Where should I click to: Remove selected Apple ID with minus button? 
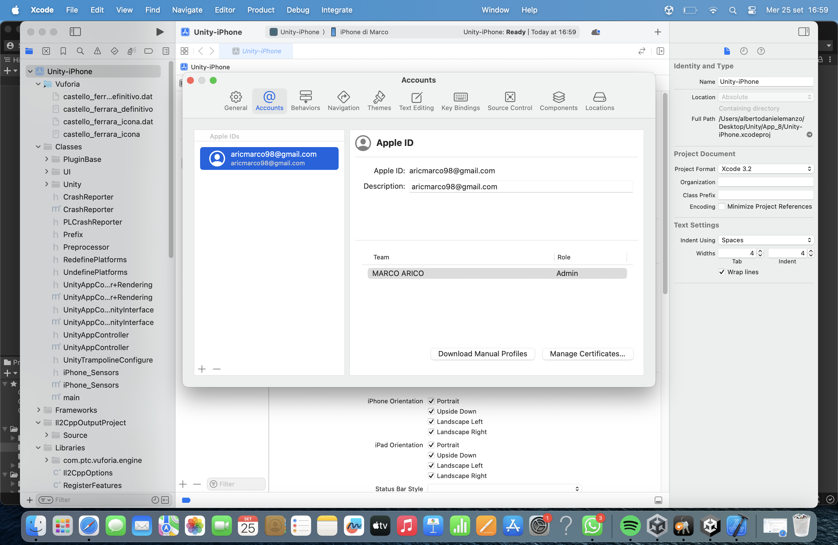(217, 369)
